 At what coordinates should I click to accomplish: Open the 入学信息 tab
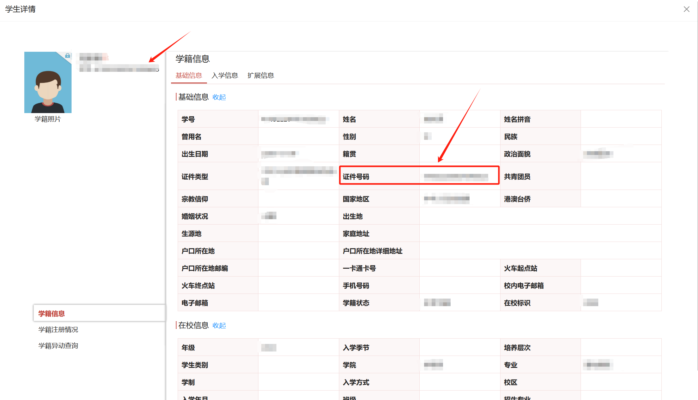[225, 76]
